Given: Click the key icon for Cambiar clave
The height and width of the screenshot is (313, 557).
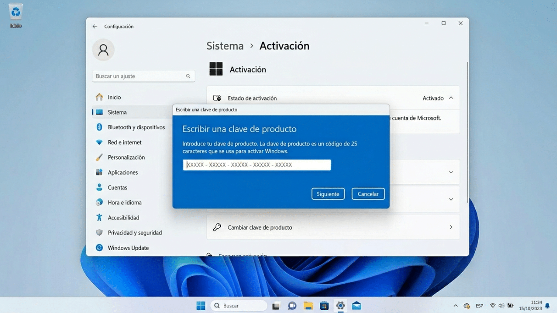Looking at the screenshot, I should tap(217, 227).
